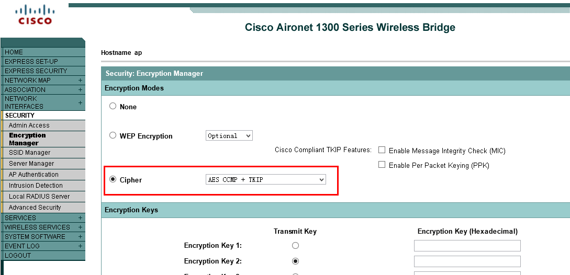
Task: Open EXPRESS SECURITY menu item
Action: click(x=43, y=71)
